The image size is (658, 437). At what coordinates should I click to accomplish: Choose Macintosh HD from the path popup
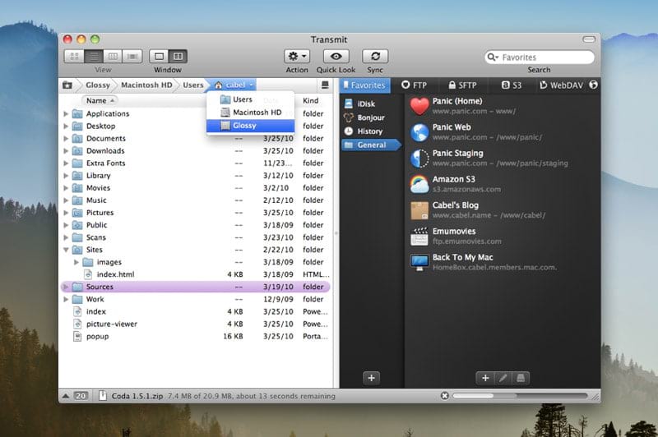tap(250, 113)
